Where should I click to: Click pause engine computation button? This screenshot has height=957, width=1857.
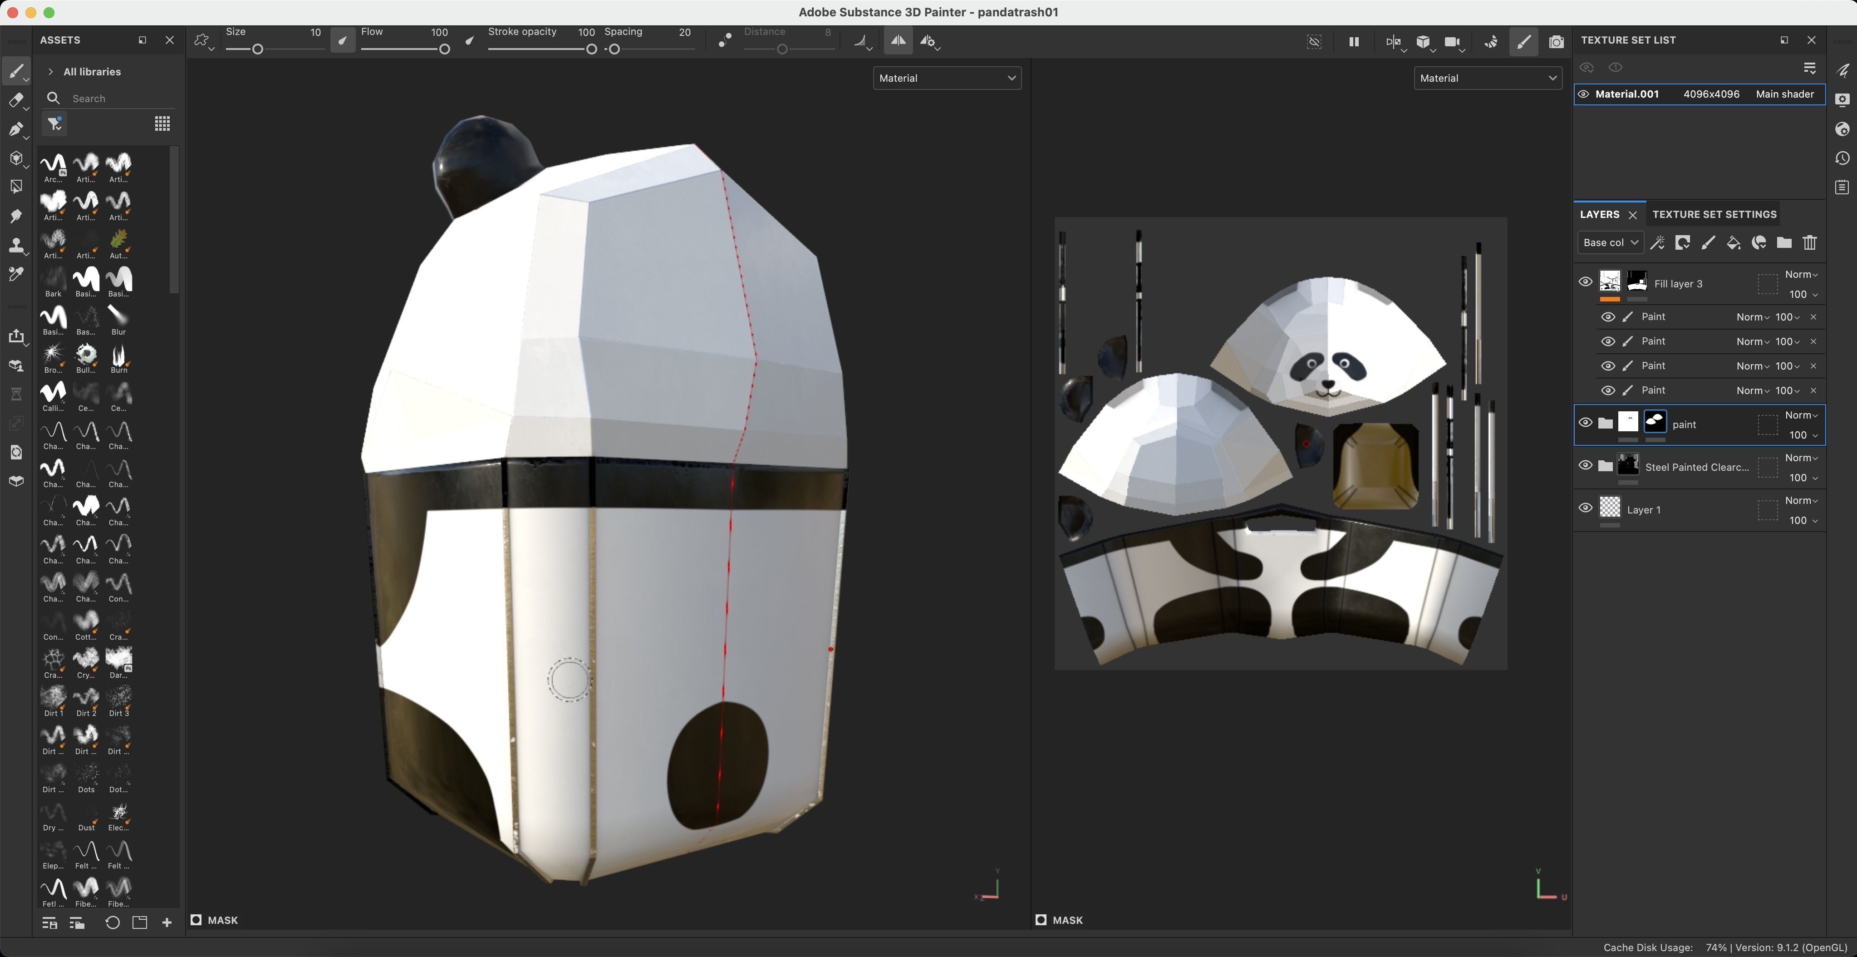[1354, 42]
